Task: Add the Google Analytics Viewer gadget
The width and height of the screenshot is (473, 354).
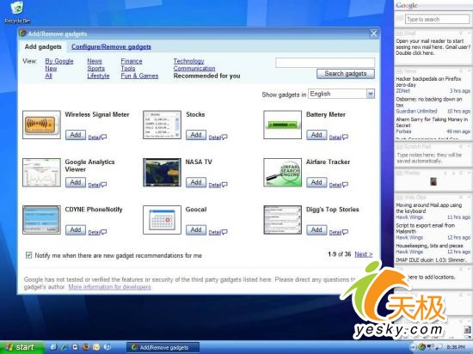Action: (76, 182)
